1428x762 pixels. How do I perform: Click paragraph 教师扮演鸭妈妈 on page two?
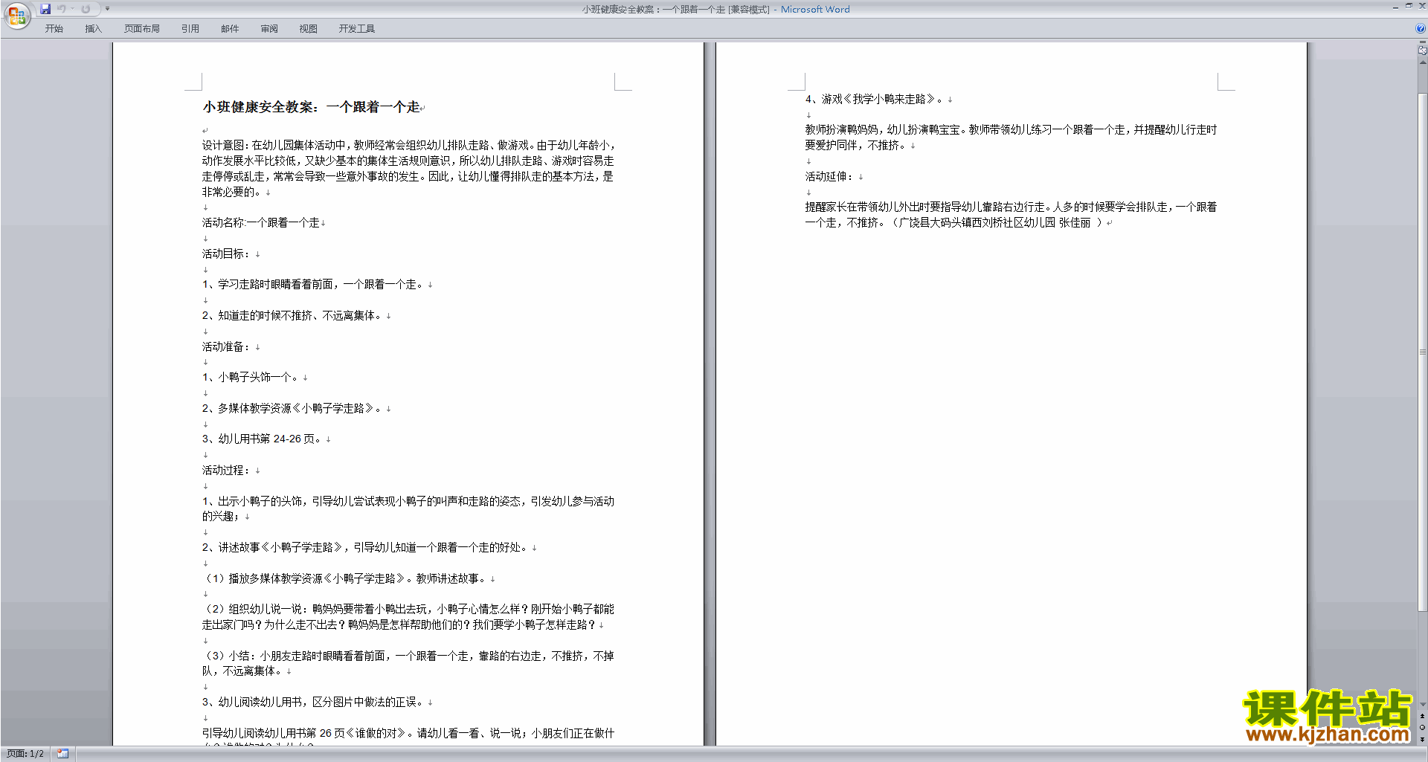[1011, 138]
